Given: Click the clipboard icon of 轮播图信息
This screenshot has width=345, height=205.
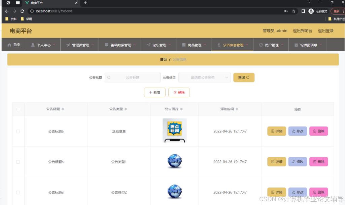Looking at the screenshot, I should [x=296, y=45].
